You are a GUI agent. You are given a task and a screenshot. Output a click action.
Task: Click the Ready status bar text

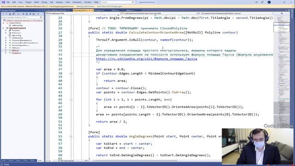tap(6, 165)
